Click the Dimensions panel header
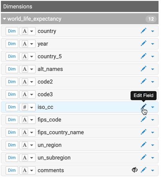Image resolution: width=161 pixels, height=179 pixels. pyautogui.click(x=80, y=6)
